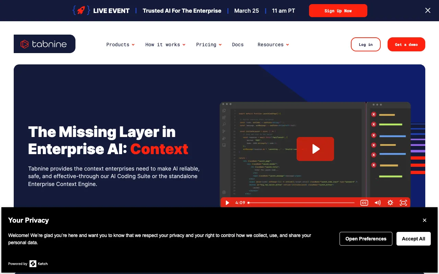Click the rocket icon in the live event banner

81,10
